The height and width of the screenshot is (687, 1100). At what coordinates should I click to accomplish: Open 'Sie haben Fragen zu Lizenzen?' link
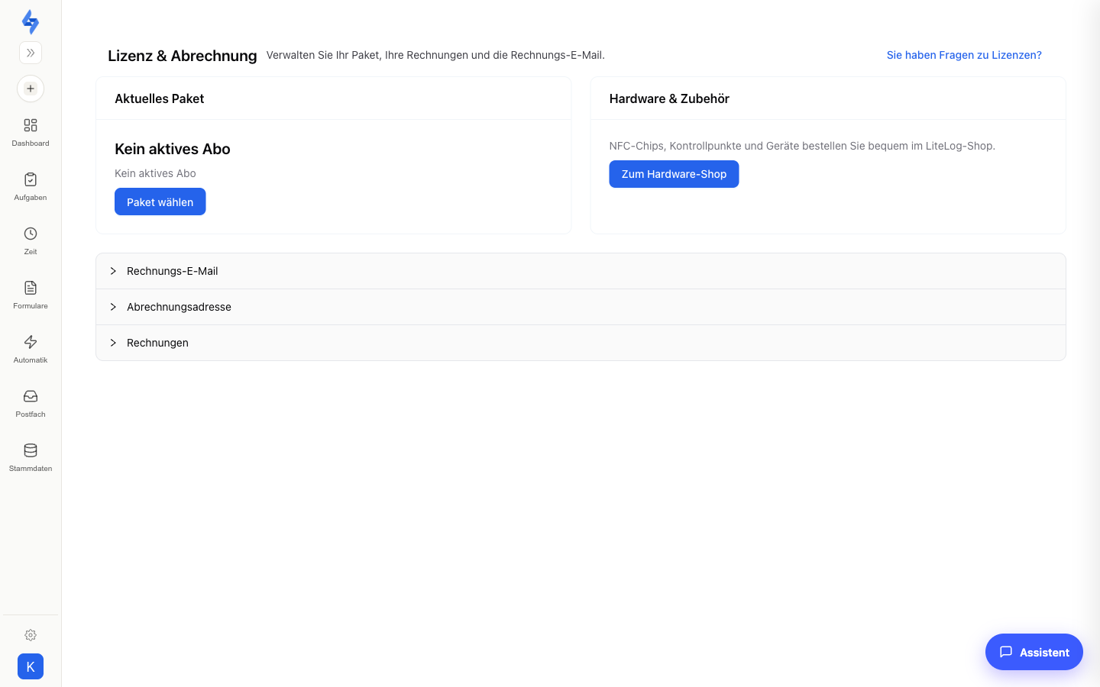point(964,55)
